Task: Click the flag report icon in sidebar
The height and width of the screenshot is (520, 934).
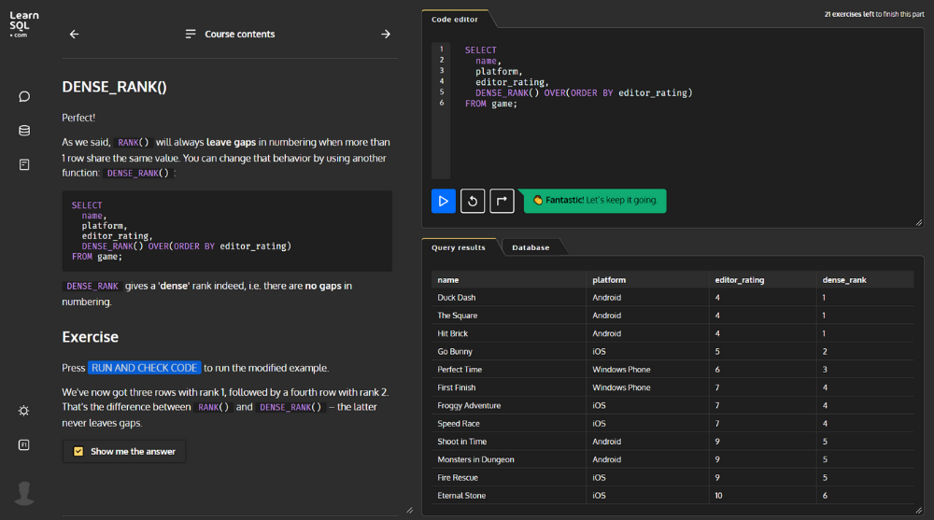Action: (x=24, y=445)
